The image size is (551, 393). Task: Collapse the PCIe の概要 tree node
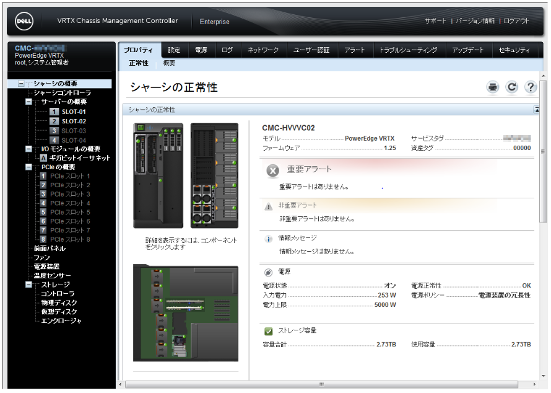pyautogui.click(x=29, y=167)
